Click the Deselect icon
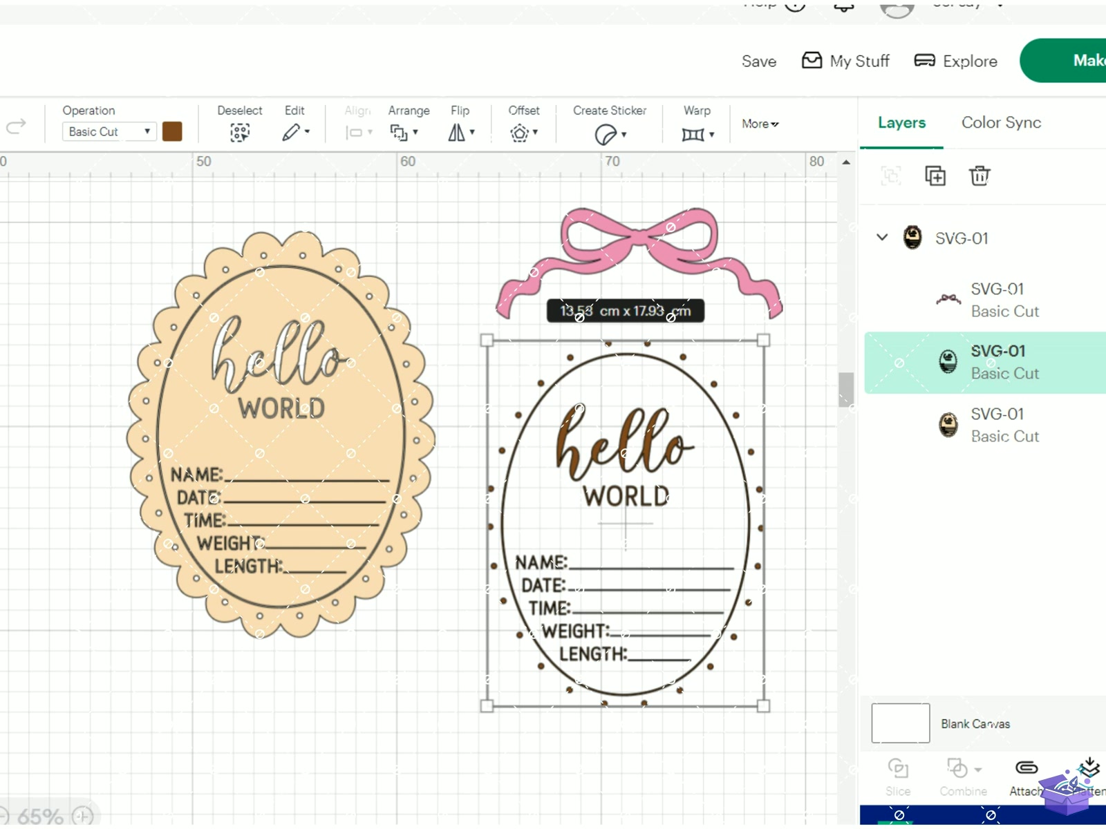1106x829 pixels. click(x=240, y=132)
